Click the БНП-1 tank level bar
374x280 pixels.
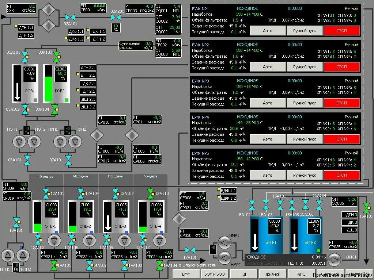click(255, 235)
